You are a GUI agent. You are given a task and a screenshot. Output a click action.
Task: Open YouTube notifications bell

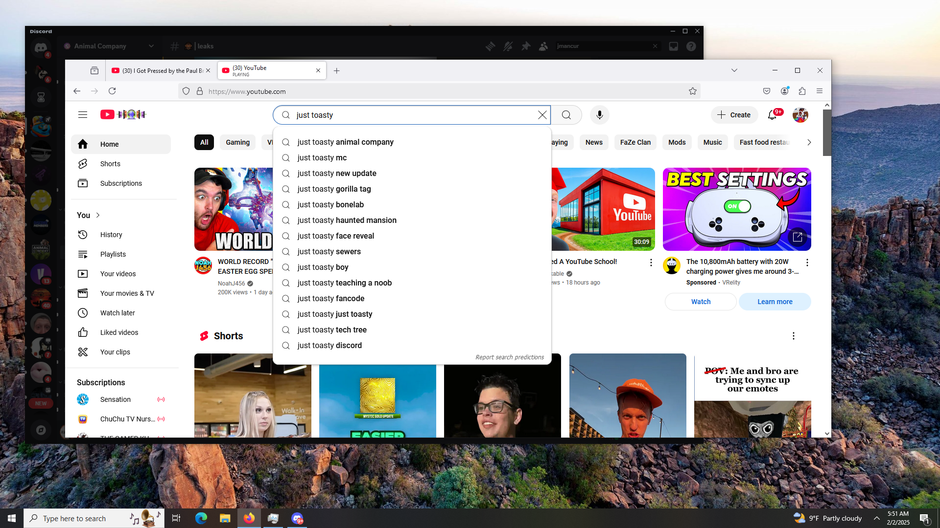pos(772,115)
